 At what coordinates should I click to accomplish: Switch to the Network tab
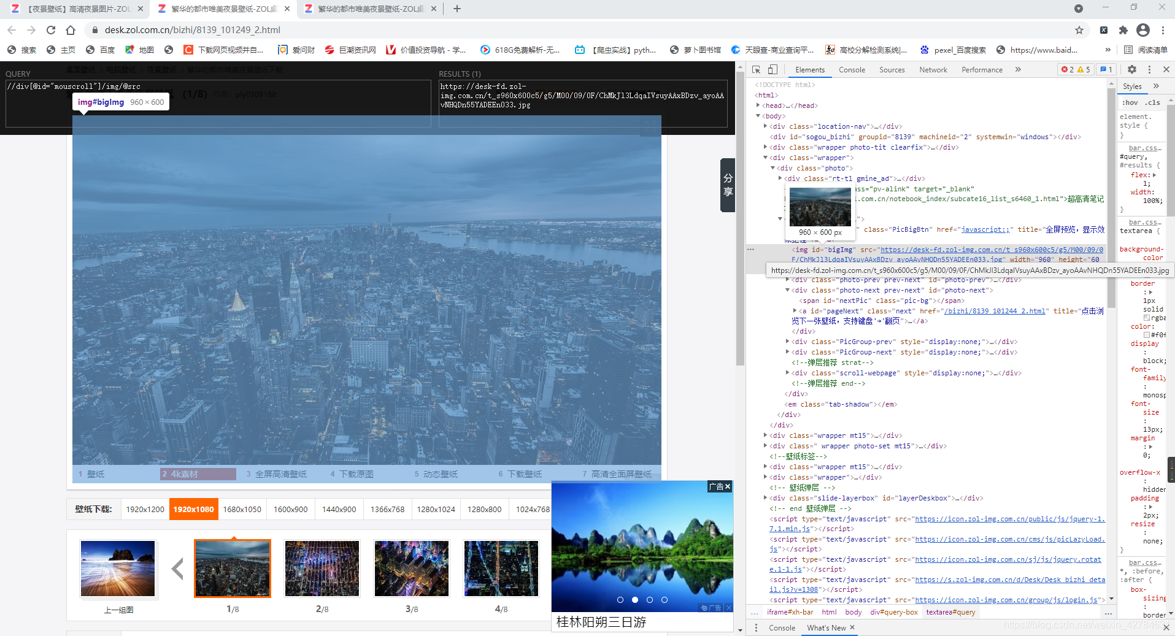933,69
